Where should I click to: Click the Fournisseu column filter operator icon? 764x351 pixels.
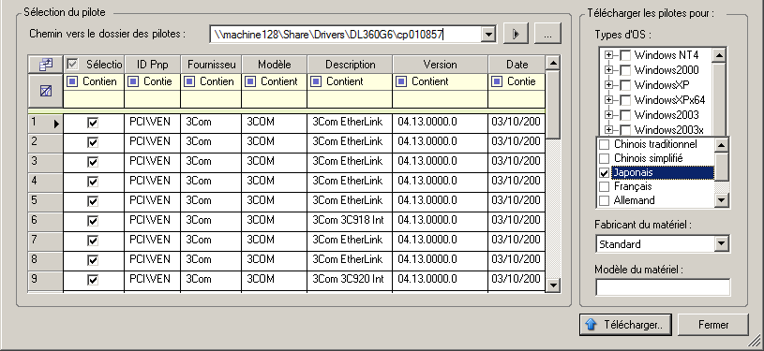(x=189, y=81)
